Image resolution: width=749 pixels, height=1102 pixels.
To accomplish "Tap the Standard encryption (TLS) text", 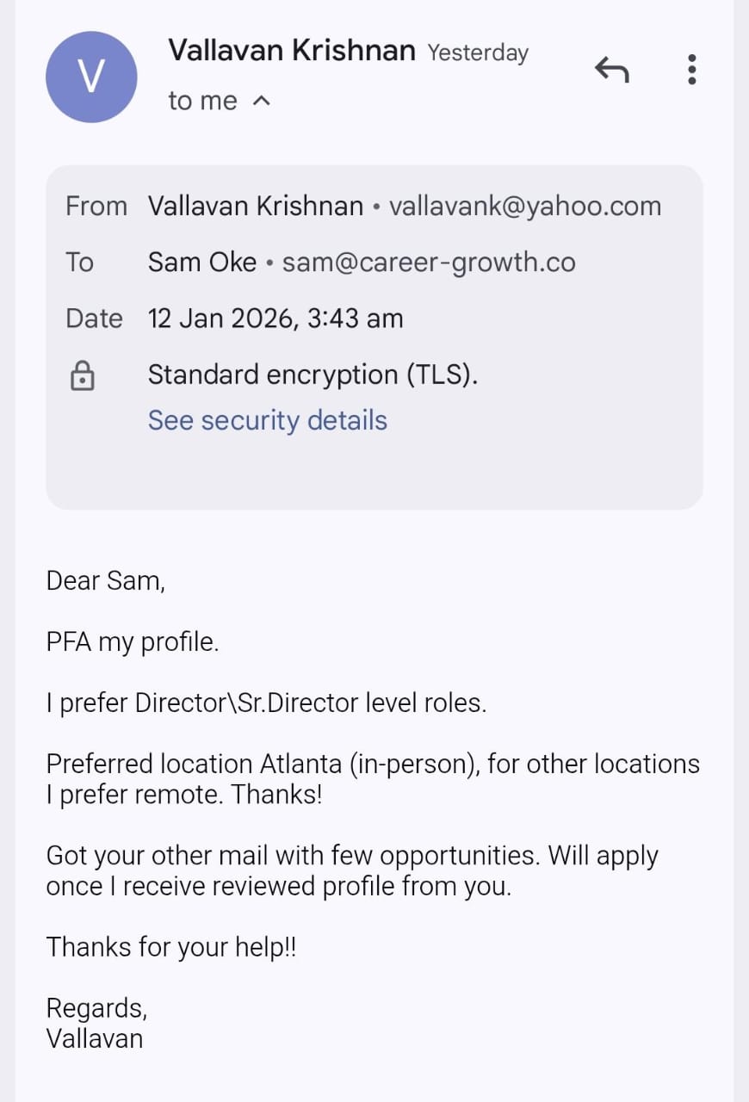I will click(313, 375).
